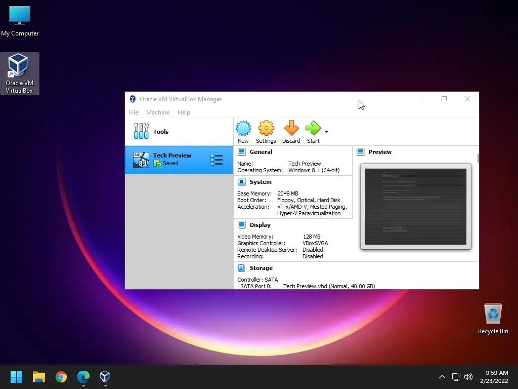Click the details pane vertical scrollbar
518x389 pixels.
pyautogui.click(x=478, y=158)
